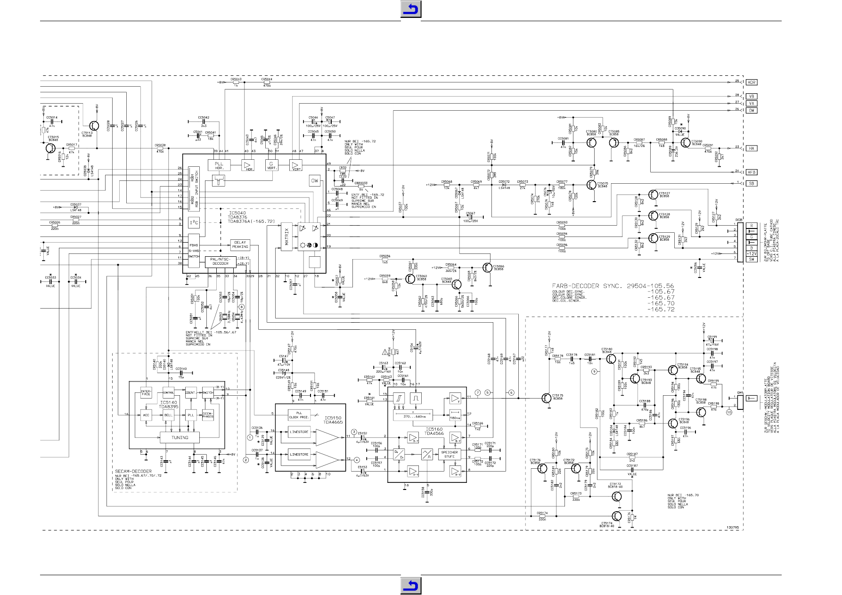Click the back arrow button at bottom

tap(410, 586)
